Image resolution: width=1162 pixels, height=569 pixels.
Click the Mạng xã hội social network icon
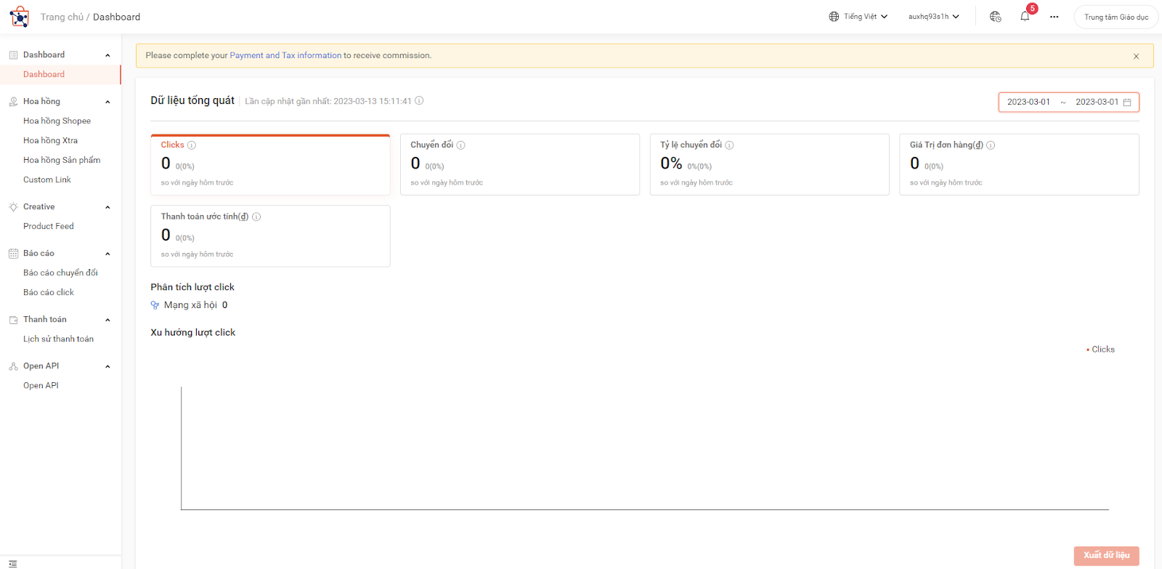point(155,305)
